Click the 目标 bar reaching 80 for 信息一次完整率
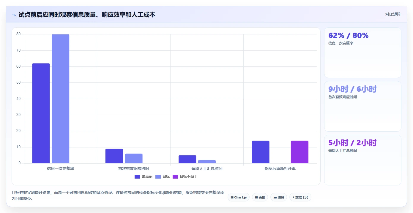The image size is (413, 213). (x=61, y=99)
